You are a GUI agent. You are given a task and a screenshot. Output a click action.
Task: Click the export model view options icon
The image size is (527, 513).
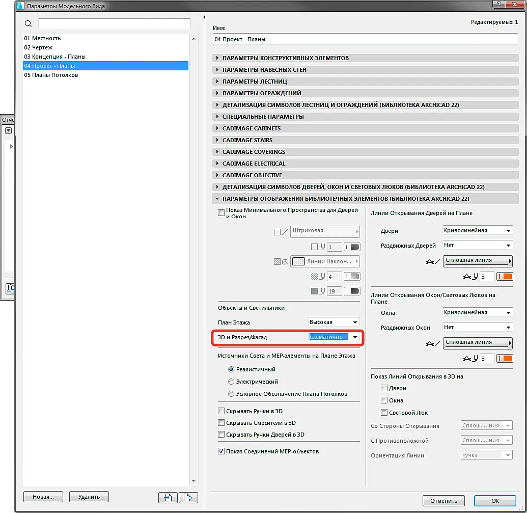(x=188, y=497)
